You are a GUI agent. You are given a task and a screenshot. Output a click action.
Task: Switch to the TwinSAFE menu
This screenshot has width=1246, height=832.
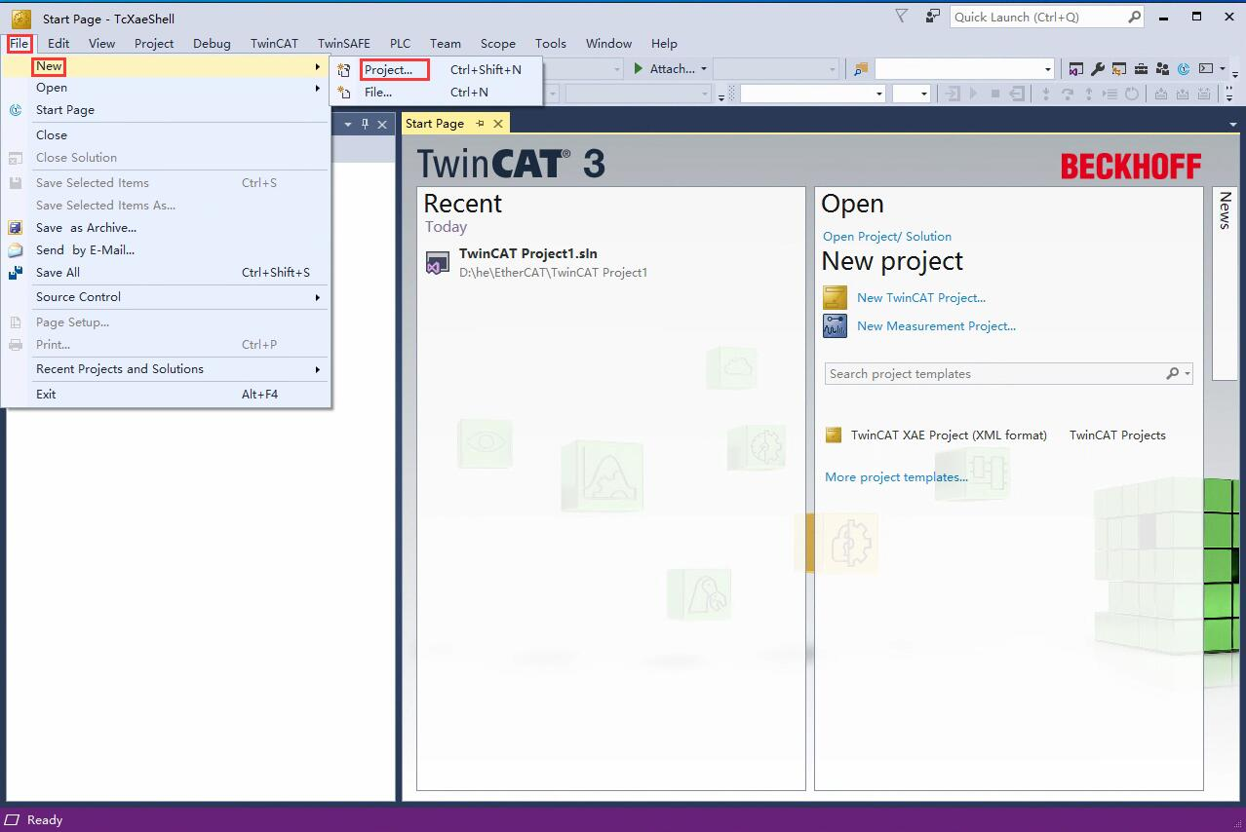point(343,43)
